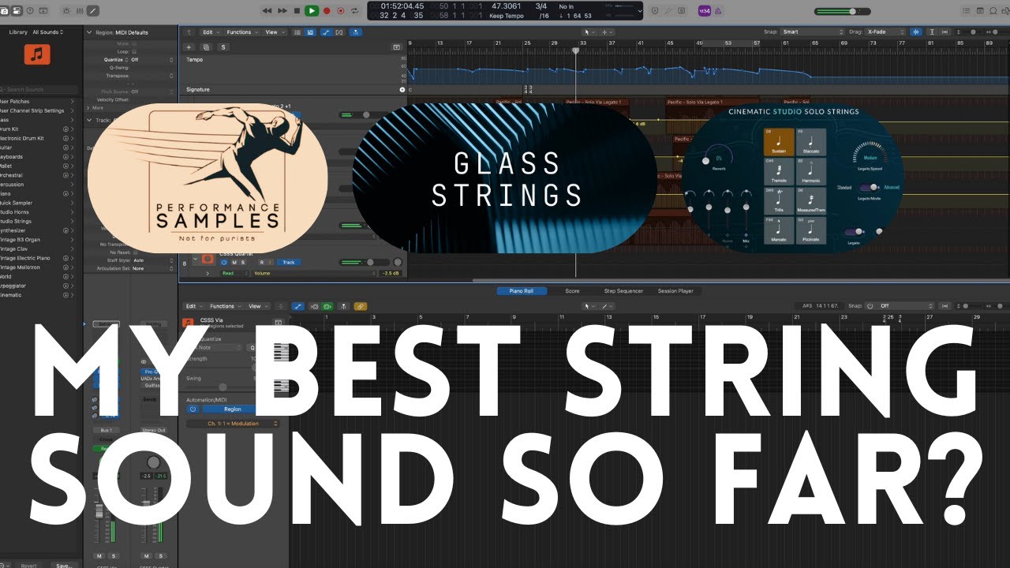Screen dimensions: 1010x568
Task: Click the Duplicate Track icon
Action: [206, 47]
